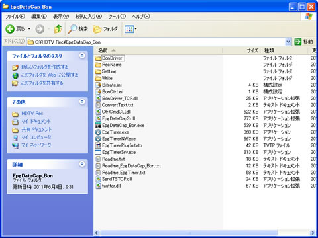Select the Readme_EpgTimer.txt file name
This screenshot has height=238, width=318.
pyautogui.click(x=124, y=173)
